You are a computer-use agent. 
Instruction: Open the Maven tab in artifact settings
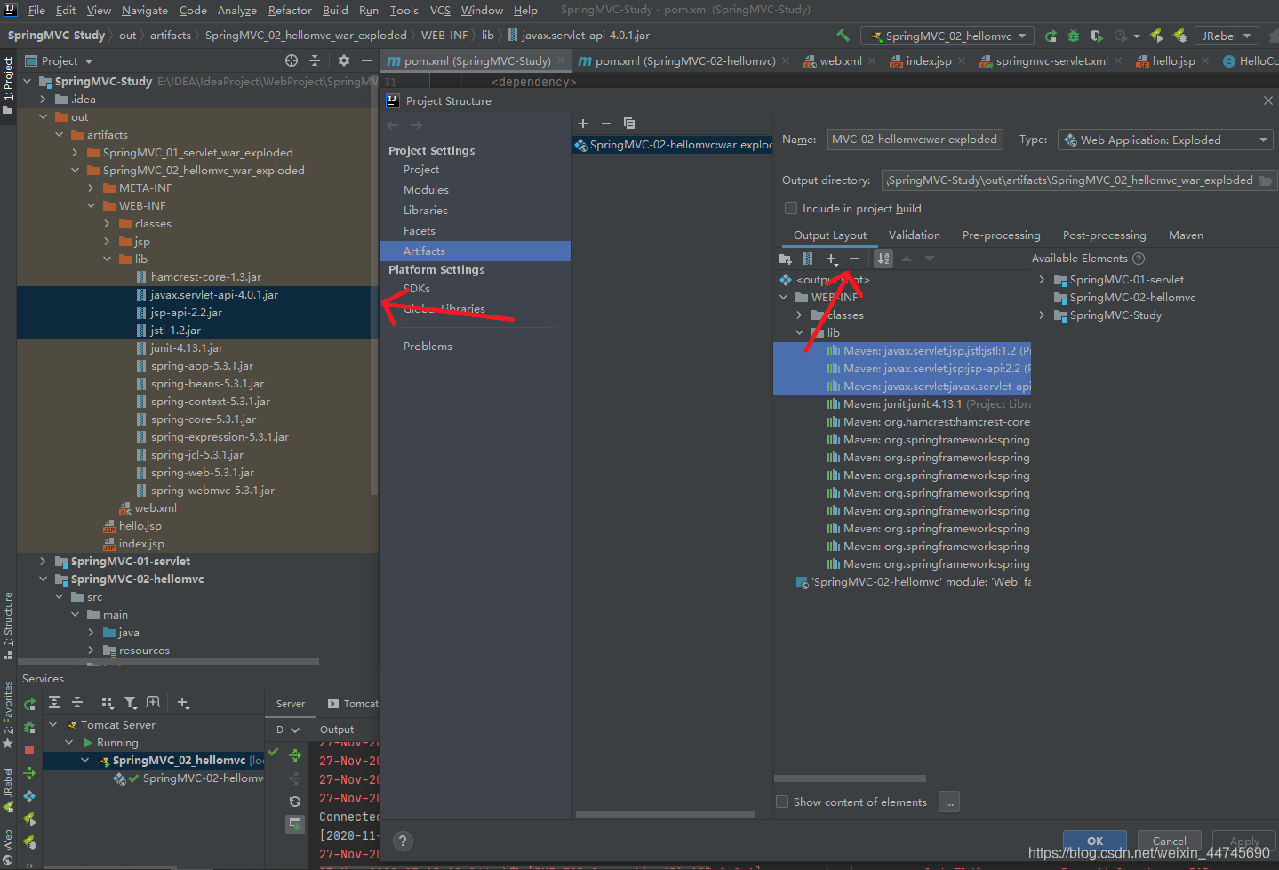coord(1186,235)
